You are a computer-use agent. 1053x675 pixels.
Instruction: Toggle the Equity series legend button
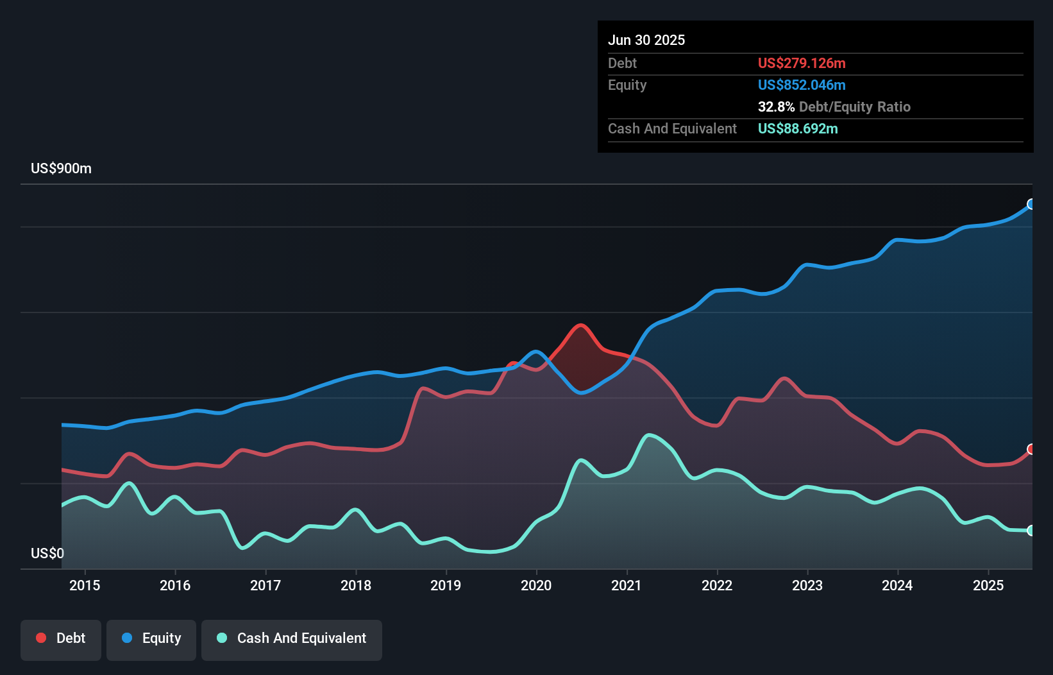tap(151, 640)
